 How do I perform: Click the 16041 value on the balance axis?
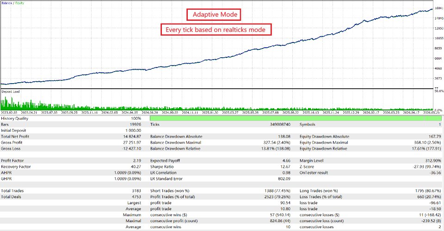tap(438, 8)
